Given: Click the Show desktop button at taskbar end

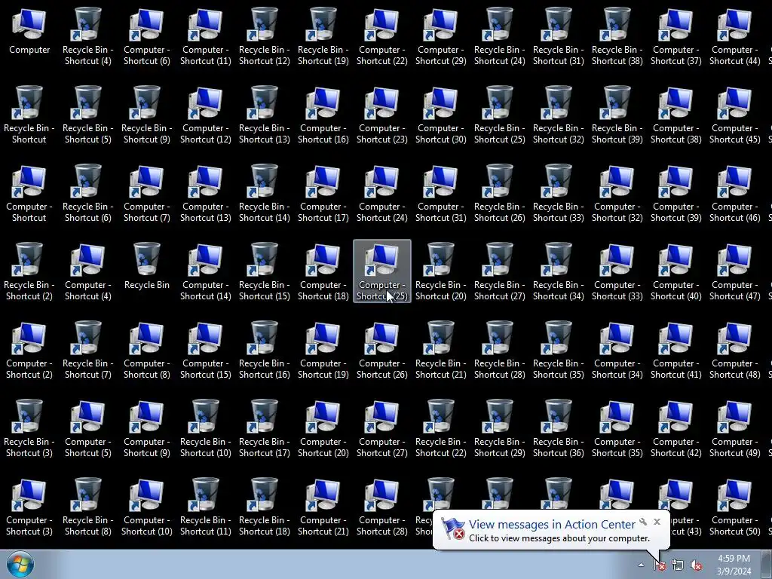Looking at the screenshot, I should tap(767, 565).
